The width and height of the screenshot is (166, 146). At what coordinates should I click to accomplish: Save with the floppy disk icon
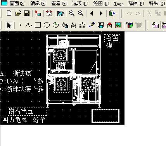click(27, 13)
